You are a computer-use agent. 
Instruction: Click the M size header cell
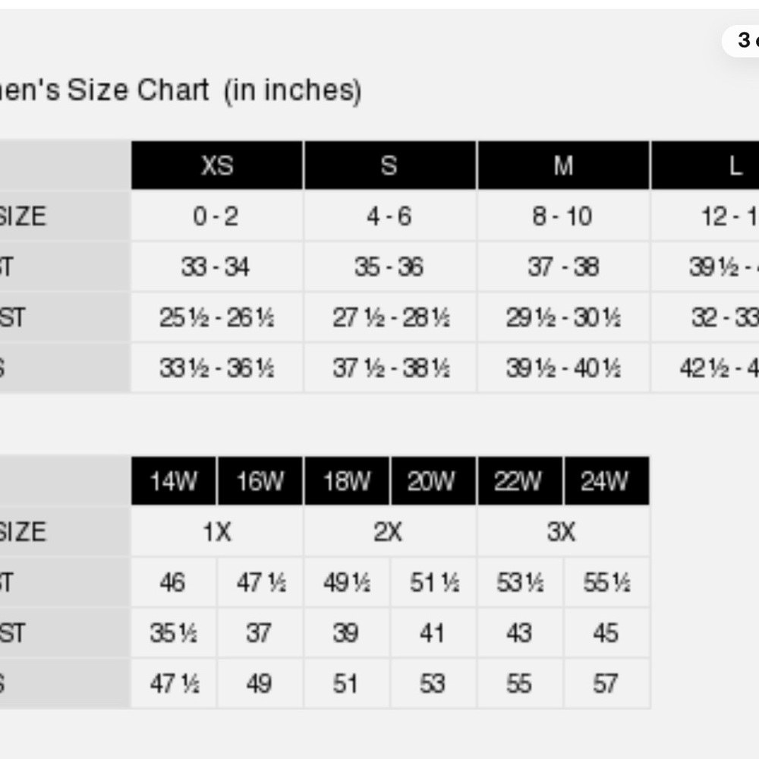563,165
